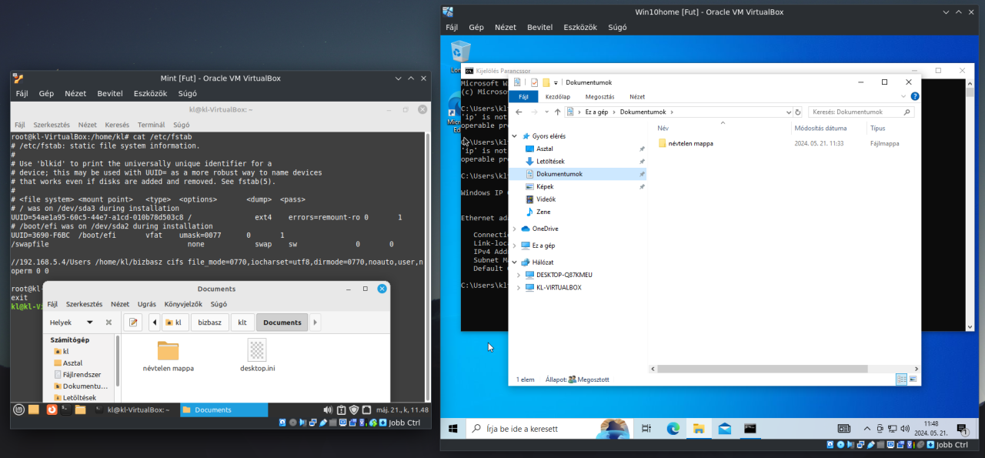
Task: Open recent locations dropdown in Explorer
Action: [x=546, y=112]
